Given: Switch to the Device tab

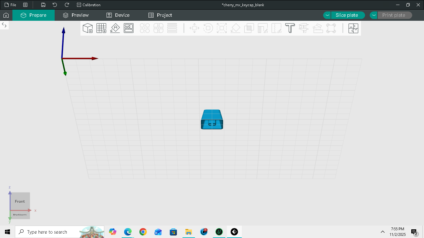Looking at the screenshot, I should pyautogui.click(x=118, y=15).
